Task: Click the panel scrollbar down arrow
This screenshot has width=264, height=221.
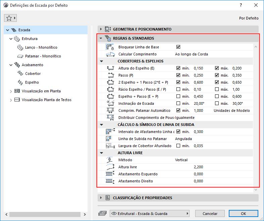Action: pyautogui.click(x=256, y=190)
